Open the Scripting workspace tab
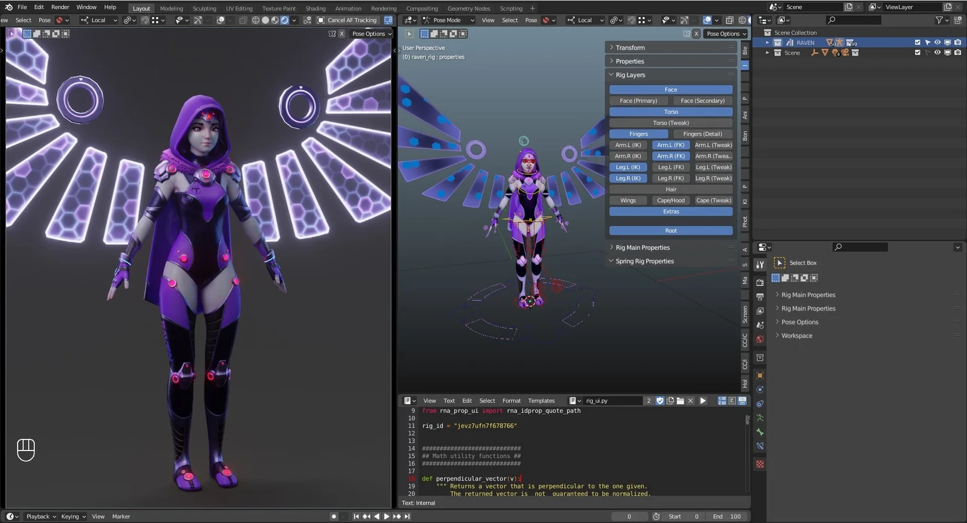This screenshot has width=967, height=523. (x=511, y=8)
